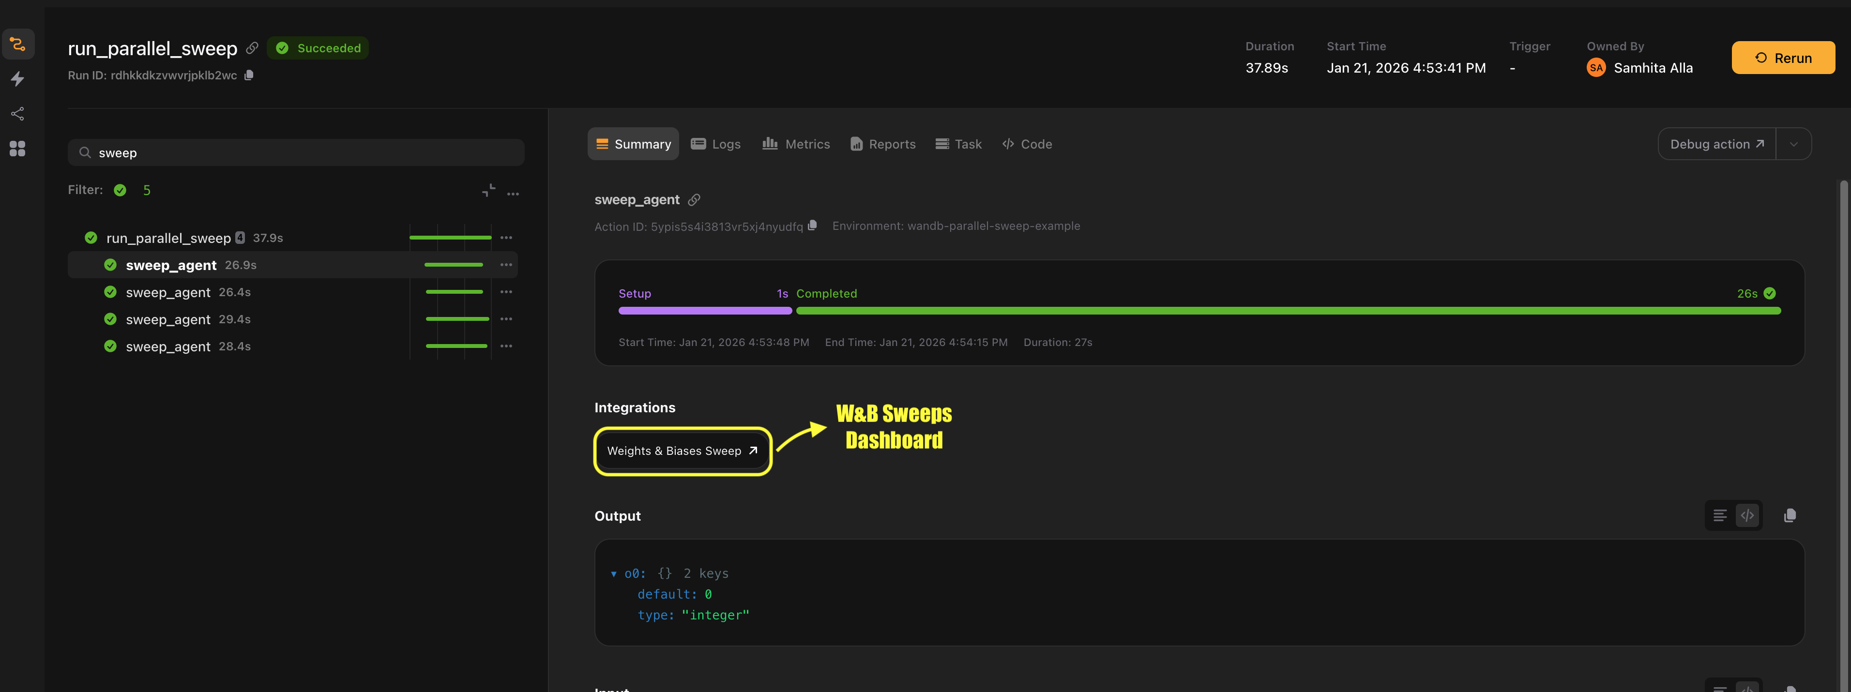Click the sweep search input field
This screenshot has width=1851, height=692.
(x=296, y=153)
